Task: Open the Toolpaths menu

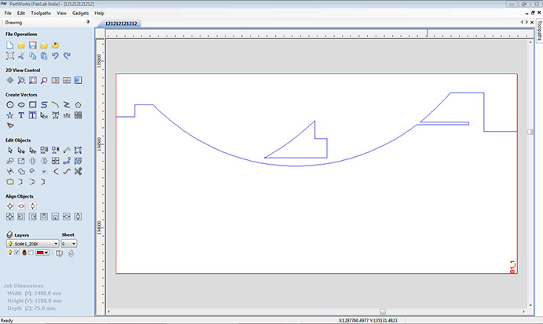Action: click(x=41, y=13)
